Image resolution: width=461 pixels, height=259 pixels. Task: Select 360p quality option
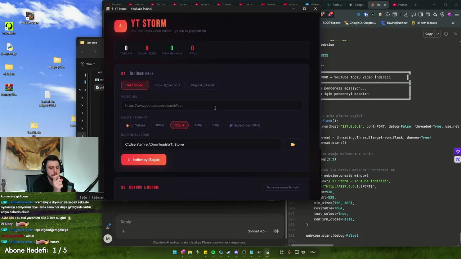coord(215,125)
